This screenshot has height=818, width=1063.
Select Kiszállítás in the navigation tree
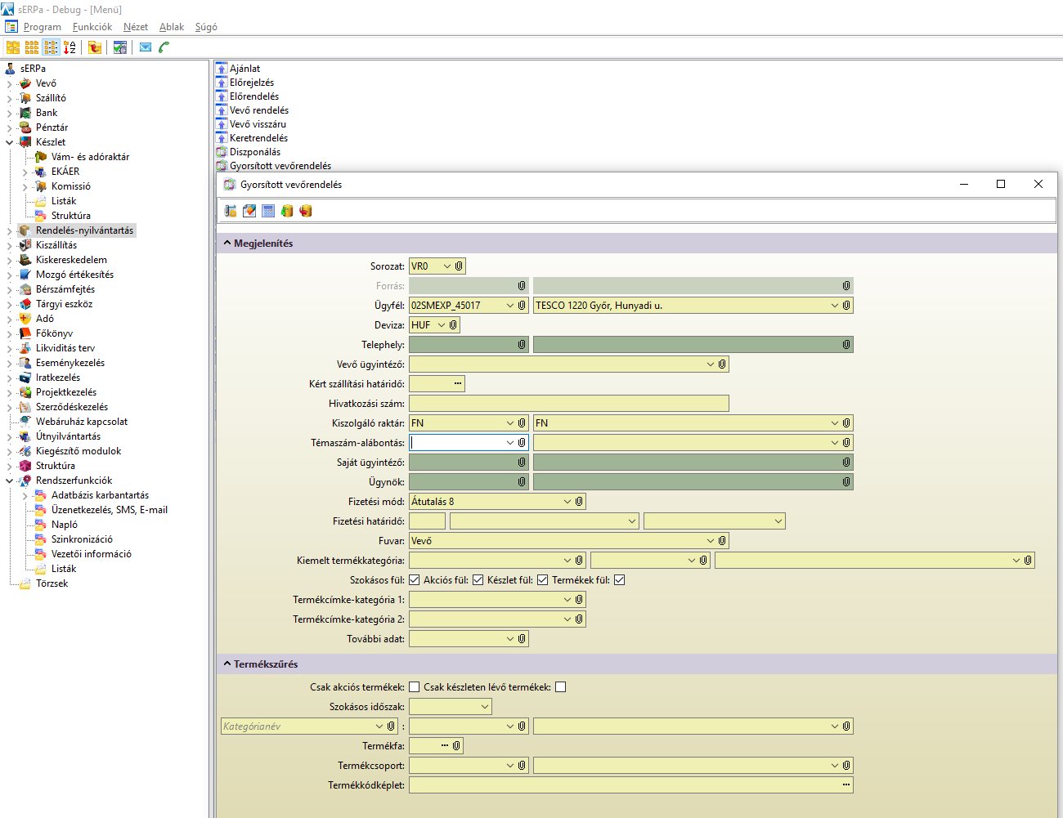pos(56,245)
